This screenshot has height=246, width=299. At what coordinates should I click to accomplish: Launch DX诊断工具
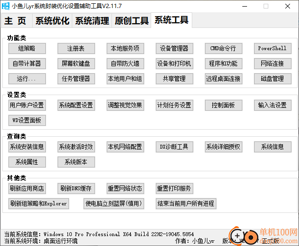(174, 147)
